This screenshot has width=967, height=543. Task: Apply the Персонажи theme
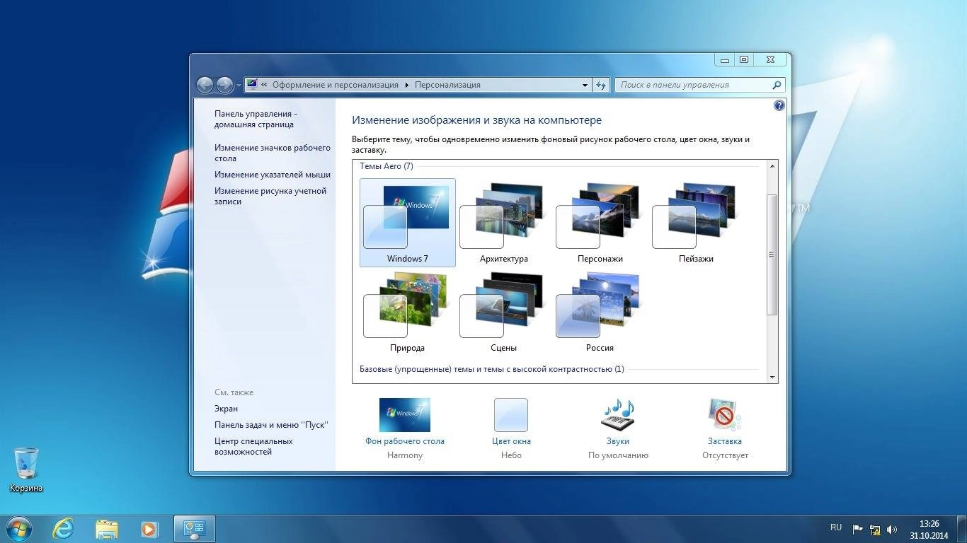point(600,222)
